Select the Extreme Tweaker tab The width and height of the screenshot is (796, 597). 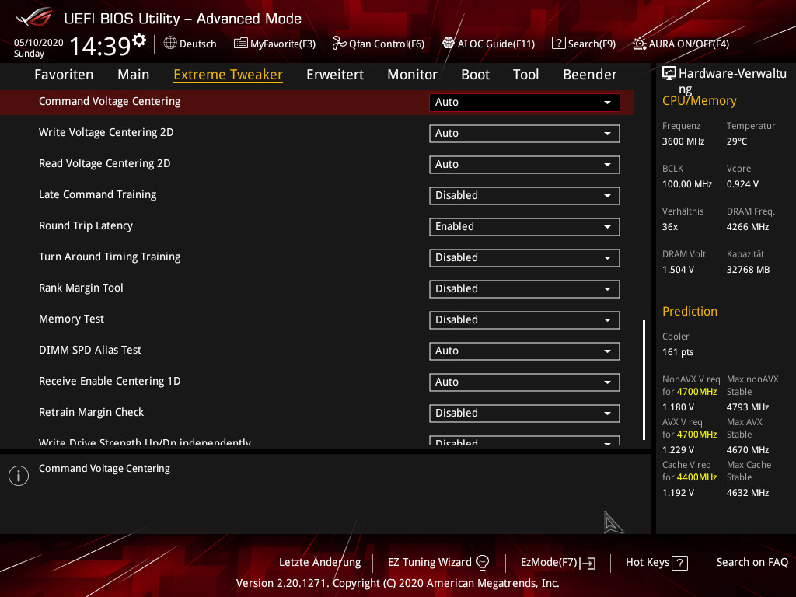pos(228,74)
